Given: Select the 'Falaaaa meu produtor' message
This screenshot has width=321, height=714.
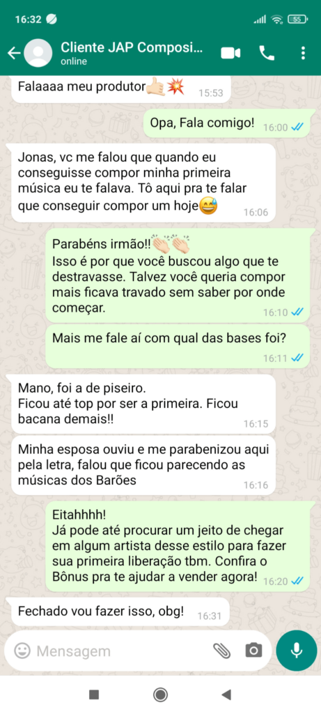Looking at the screenshot, I should (121, 89).
